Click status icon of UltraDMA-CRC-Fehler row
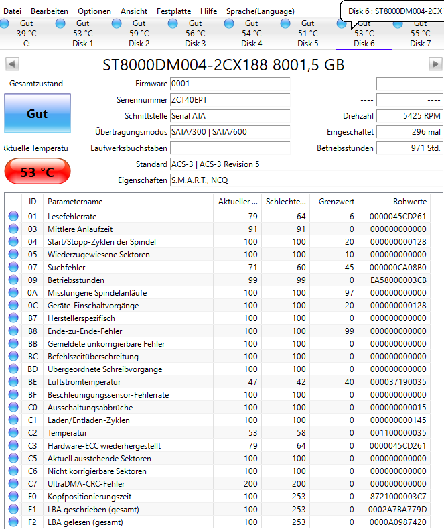The height and width of the screenshot is (529, 444). coord(13,483)
